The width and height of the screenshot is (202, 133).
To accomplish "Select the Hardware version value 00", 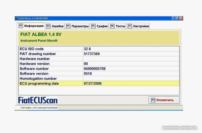I will pos(86,64).
